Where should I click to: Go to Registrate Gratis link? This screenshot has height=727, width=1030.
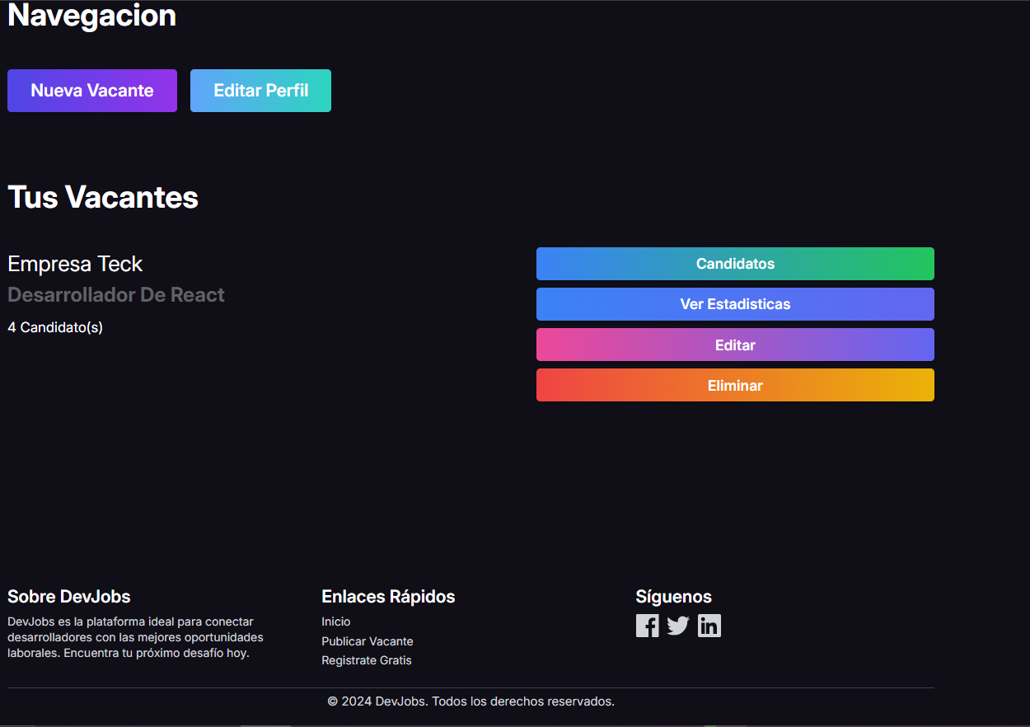(x=367, y=660)
